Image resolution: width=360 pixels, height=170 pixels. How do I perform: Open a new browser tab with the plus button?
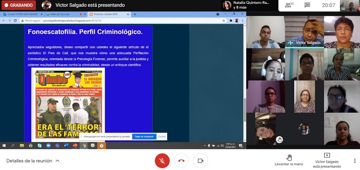[135, 14]
